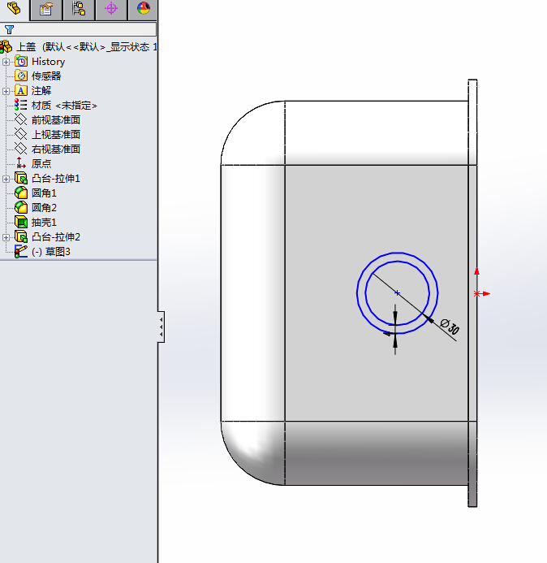Switch to the PropertyManager tab

46,10
